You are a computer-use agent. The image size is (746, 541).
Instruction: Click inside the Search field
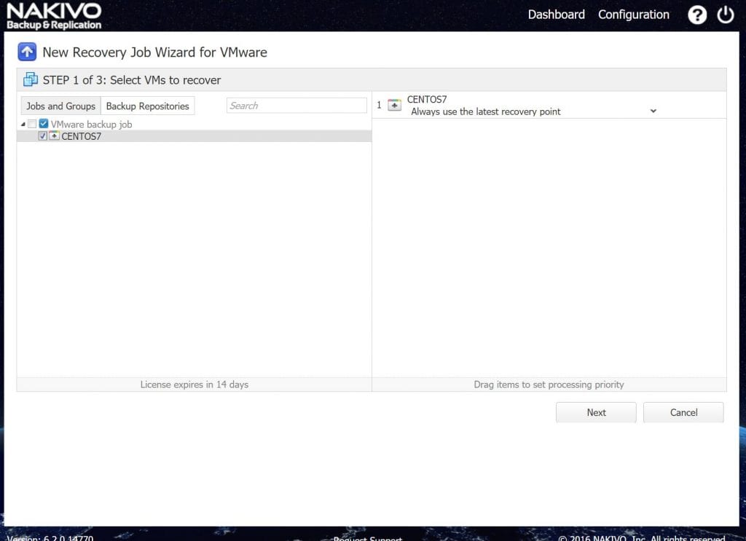(x=296, y=105)
